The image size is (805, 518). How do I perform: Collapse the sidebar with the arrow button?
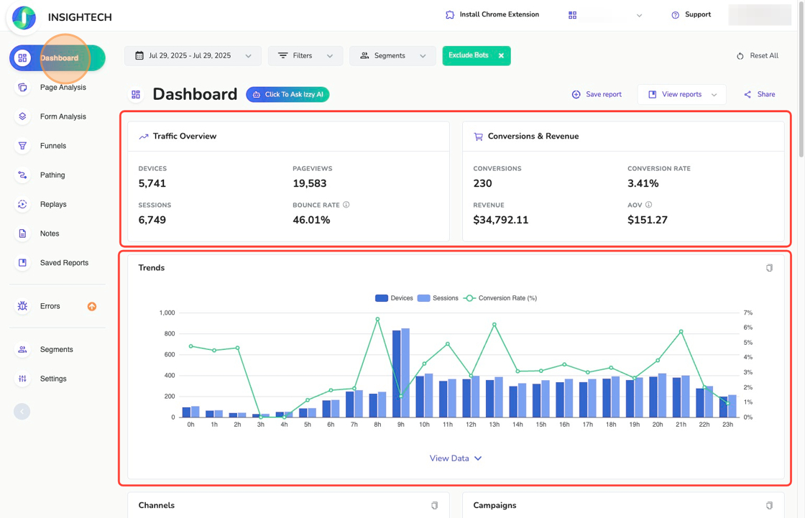click(x=22, y=412)
